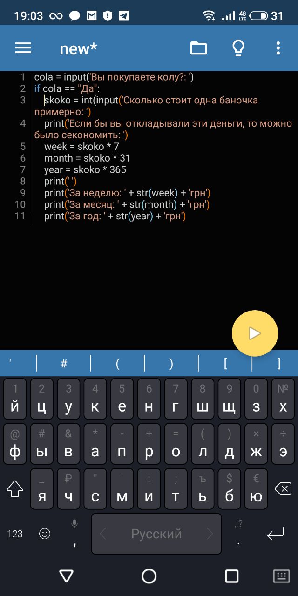Insert single quote from shortcut bar

pos(10,364)
